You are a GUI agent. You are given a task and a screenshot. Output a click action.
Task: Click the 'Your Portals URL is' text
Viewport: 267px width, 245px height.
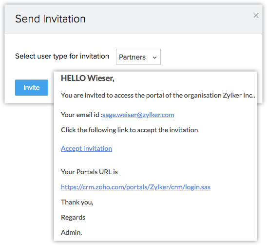tap(89, 172)
